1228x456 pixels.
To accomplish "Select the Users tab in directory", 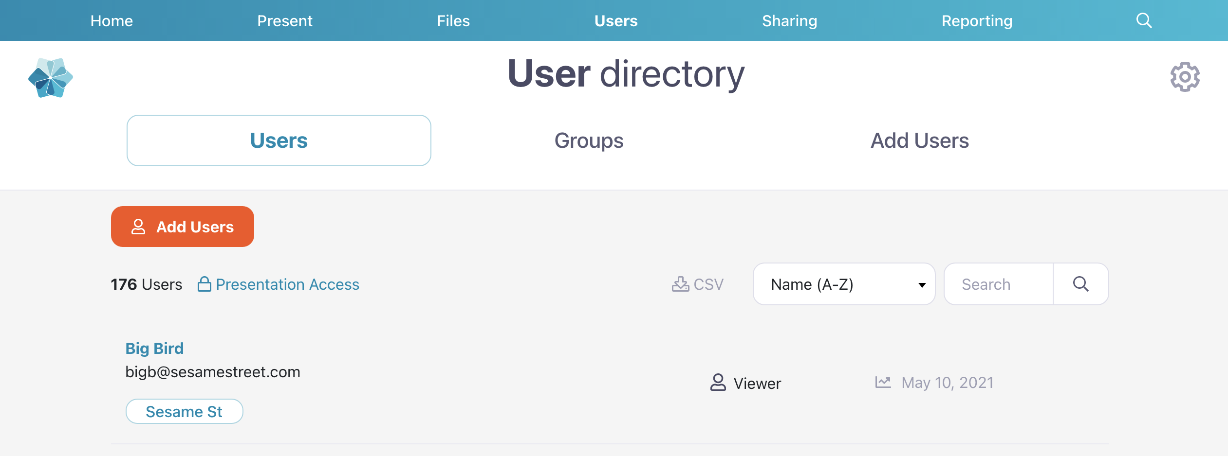I will (279, 140).
